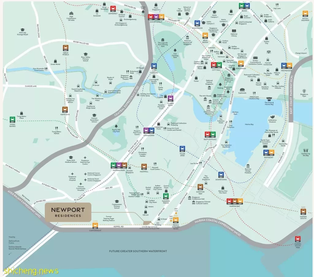Select the orange Prince Edward Road MRT icon
The width and height of the screenshot is (314, 277).
(176, 220)
